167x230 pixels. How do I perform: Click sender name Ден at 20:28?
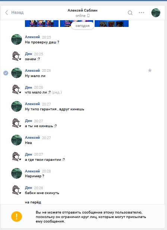28,188
